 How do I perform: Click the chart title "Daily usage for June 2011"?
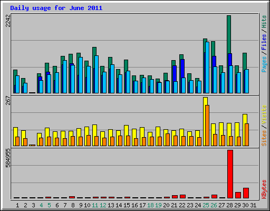pyautogui.click(x=56, y=8)
